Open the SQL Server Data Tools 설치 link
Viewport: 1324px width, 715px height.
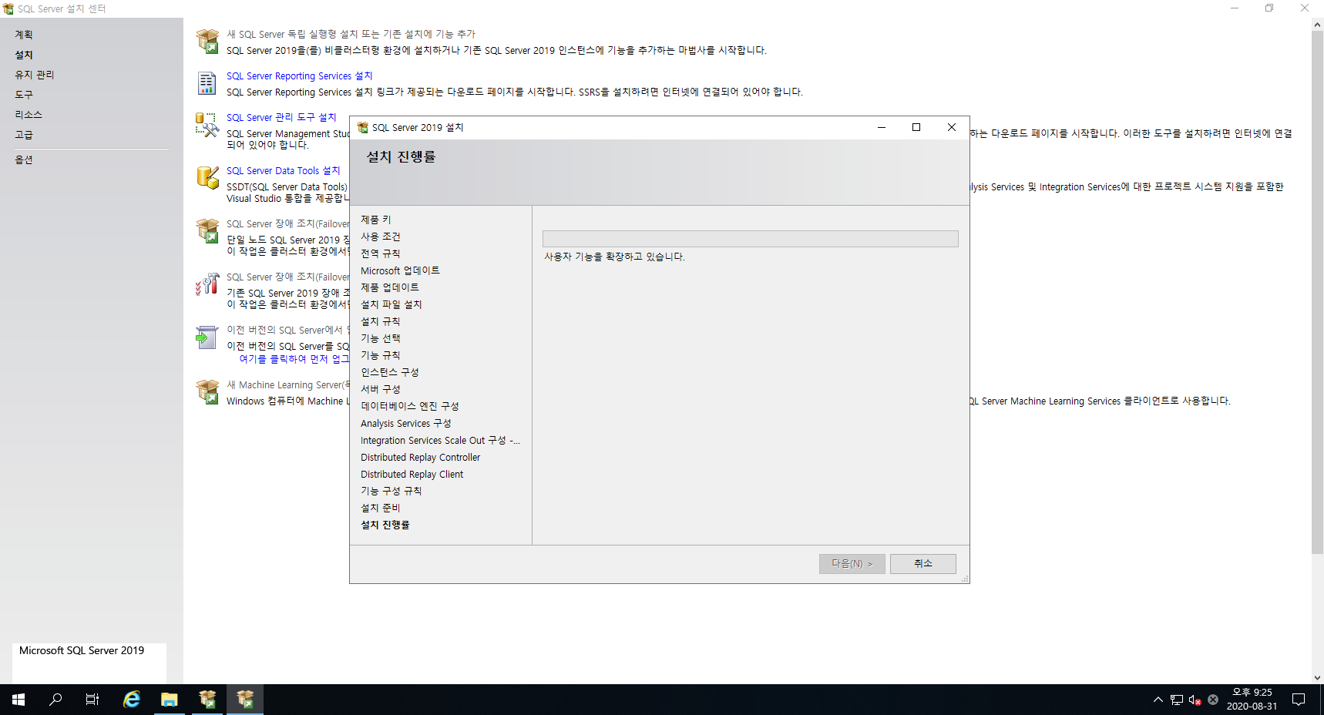[x=283, y=170]
